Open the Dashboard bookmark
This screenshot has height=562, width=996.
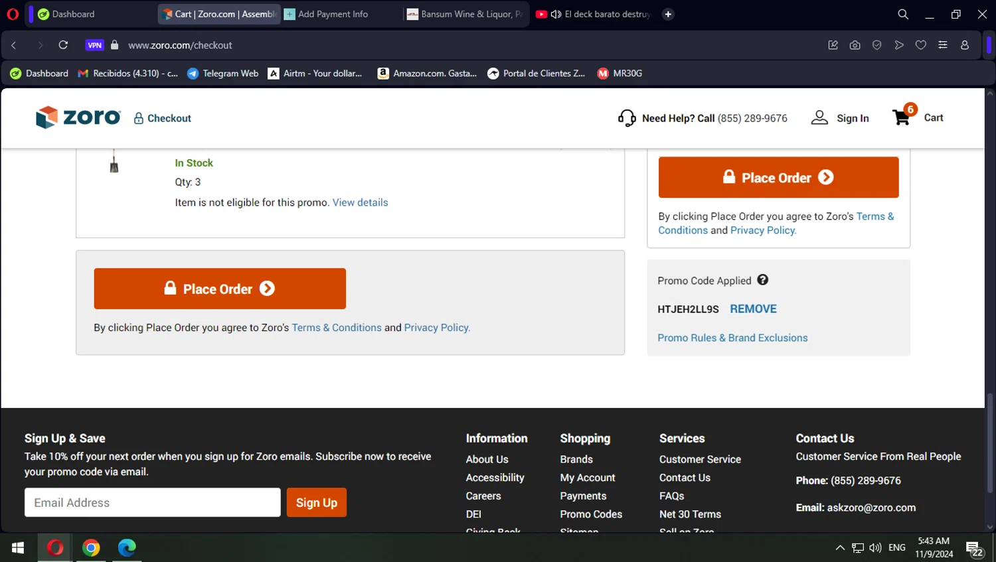[x=39, y=73]
